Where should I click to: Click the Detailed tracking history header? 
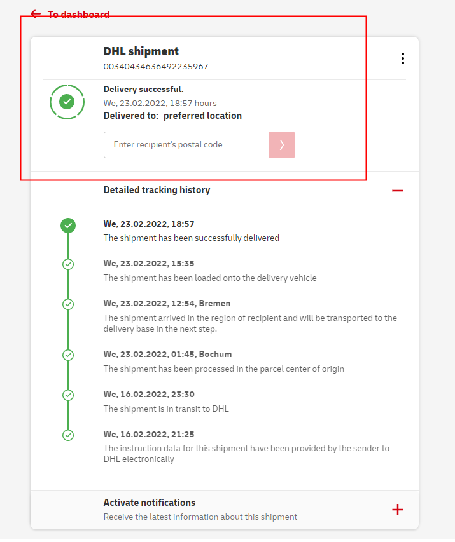[157, 190]
